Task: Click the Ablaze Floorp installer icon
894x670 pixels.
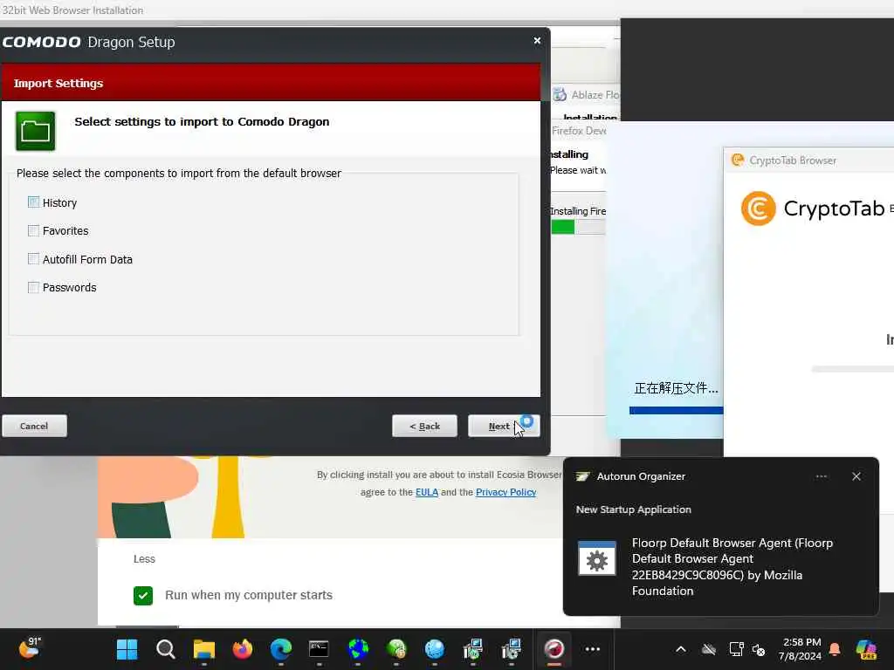Action: coord(560,94)
